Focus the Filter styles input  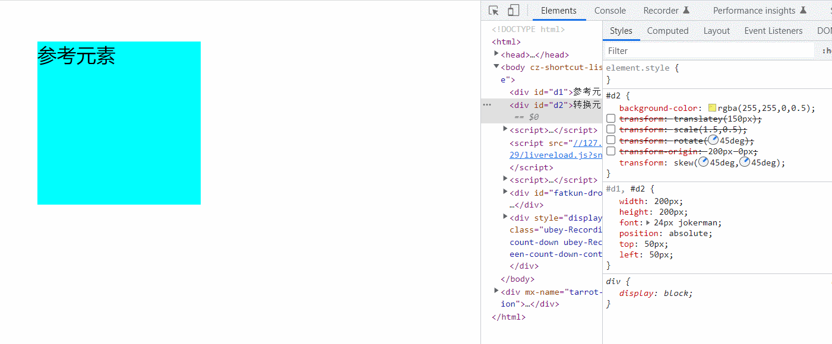click(x=710, y=51)
